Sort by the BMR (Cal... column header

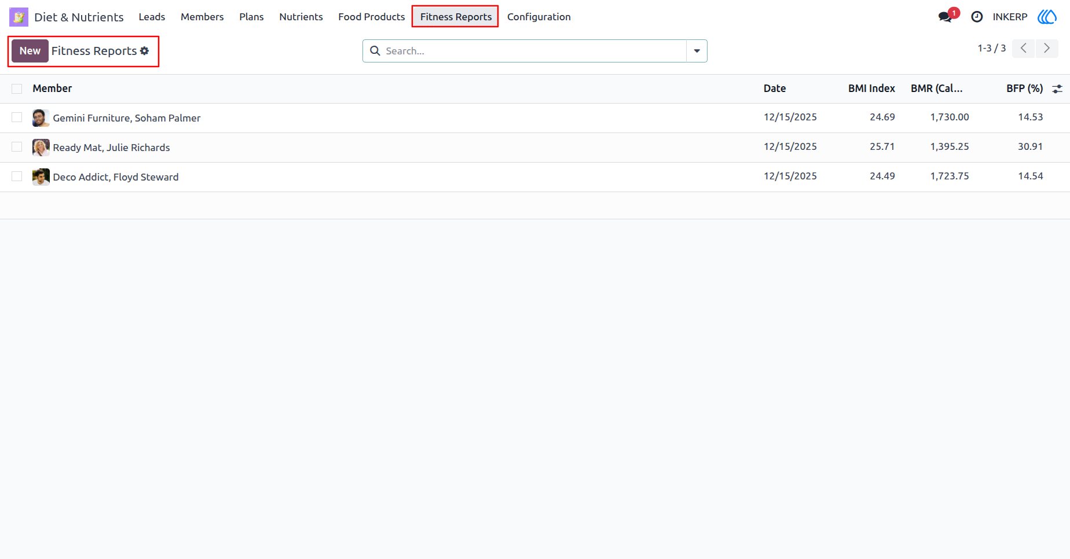(936, 89)
